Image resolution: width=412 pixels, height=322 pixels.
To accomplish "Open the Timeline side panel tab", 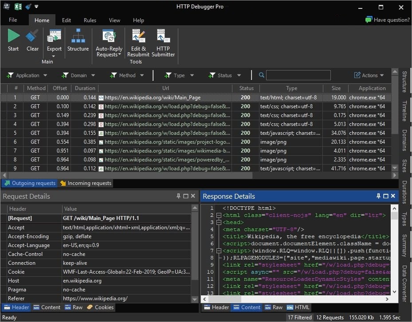I will [x=404, y=111].
